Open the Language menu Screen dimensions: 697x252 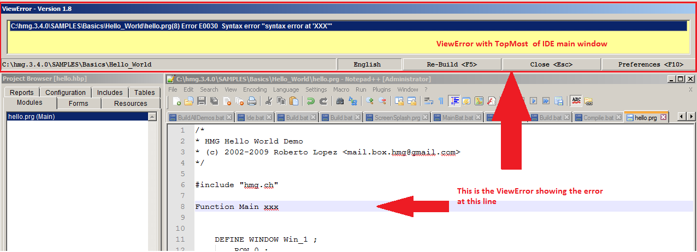(x=286, y=89)
